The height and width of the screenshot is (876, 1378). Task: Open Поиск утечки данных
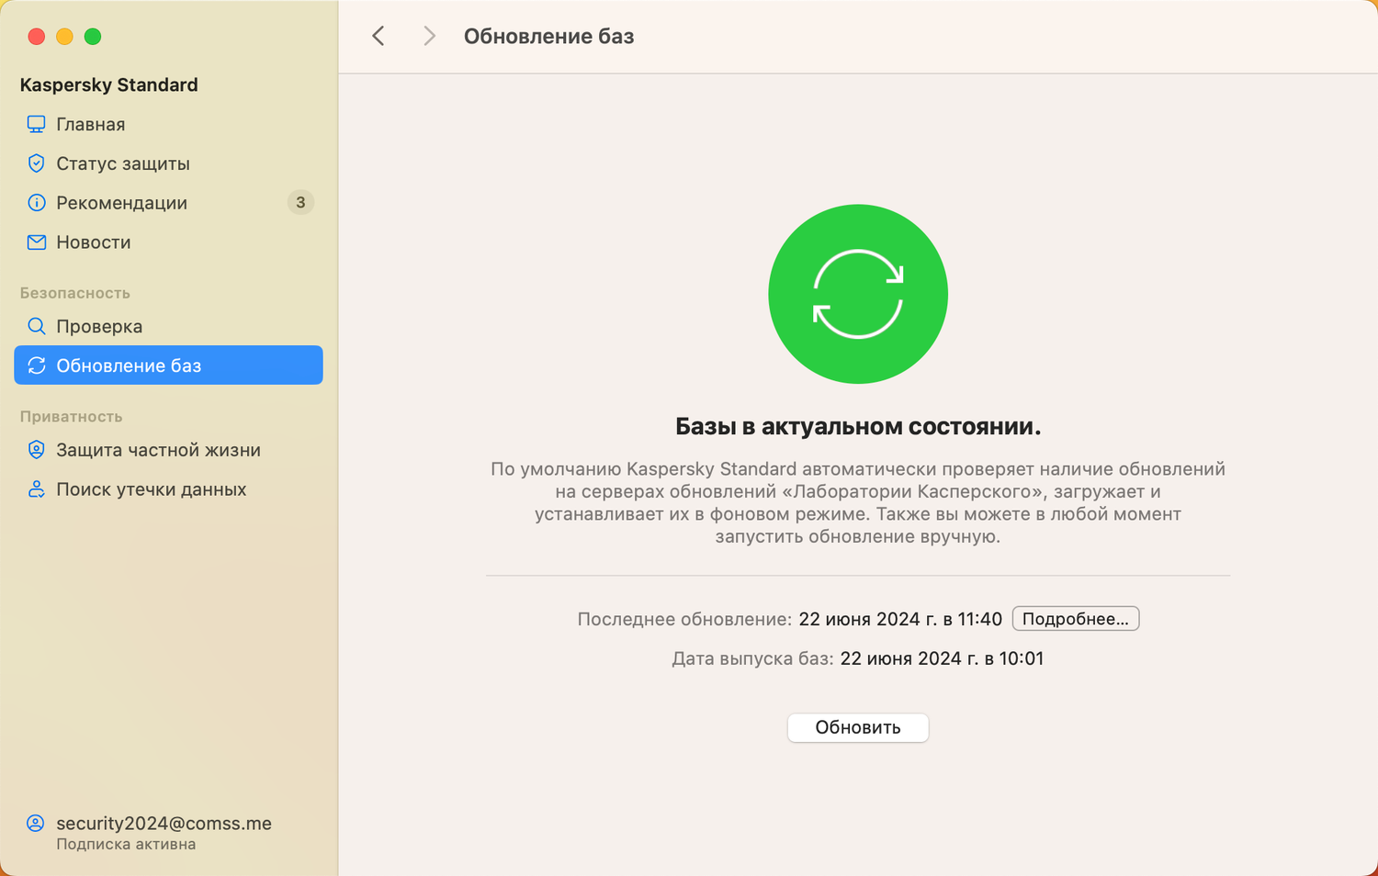pos(168,489)
